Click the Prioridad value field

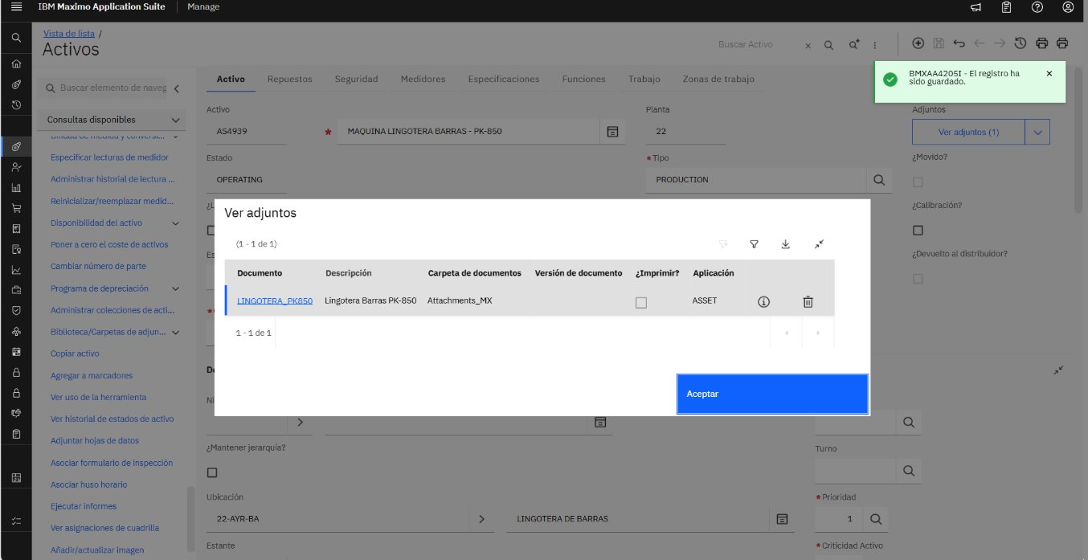(x=838, y=519)
